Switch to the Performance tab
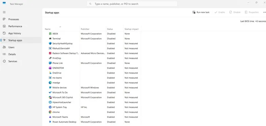 pos(21,26)
